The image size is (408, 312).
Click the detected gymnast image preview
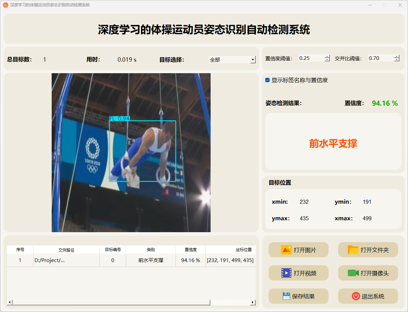[131, 152]
